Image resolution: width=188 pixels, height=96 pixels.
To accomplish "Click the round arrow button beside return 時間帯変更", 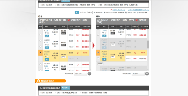I will (147, 74).
